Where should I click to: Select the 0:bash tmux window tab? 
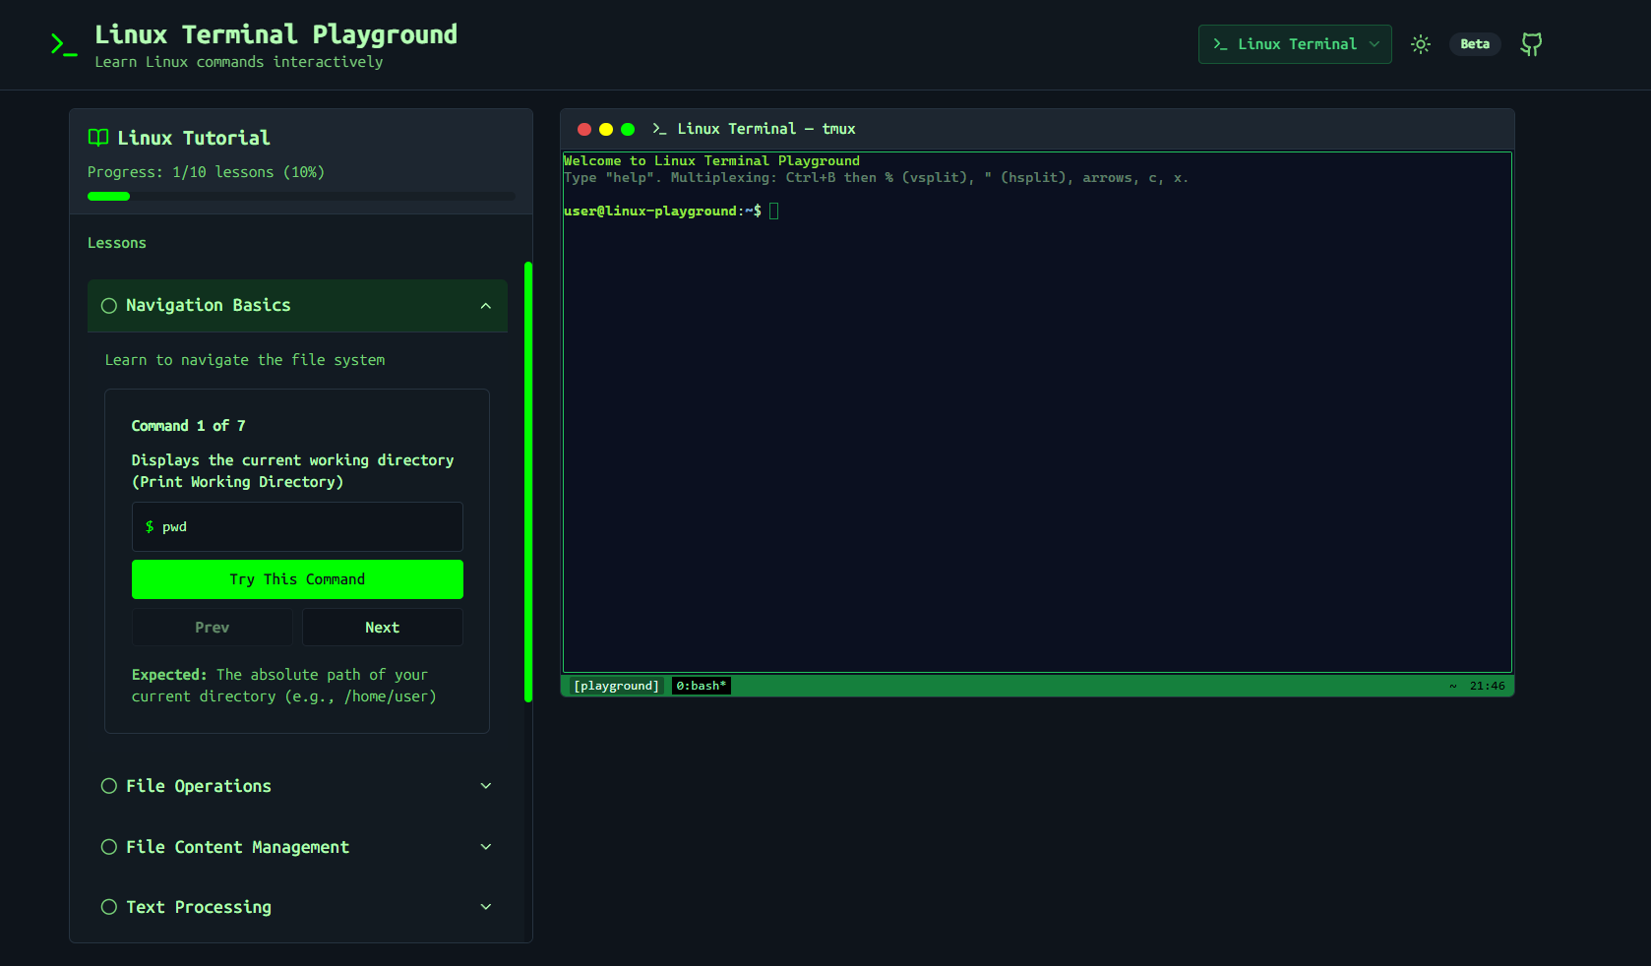point(702,686)
